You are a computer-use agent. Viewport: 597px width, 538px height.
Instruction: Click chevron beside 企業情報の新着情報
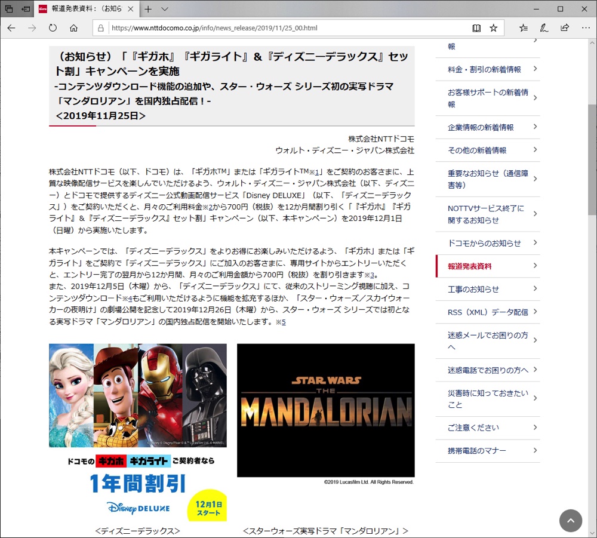[535, 127]
